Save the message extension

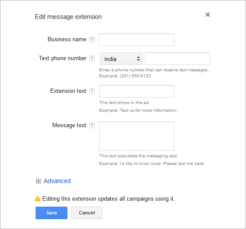click(x=52, y=213)
